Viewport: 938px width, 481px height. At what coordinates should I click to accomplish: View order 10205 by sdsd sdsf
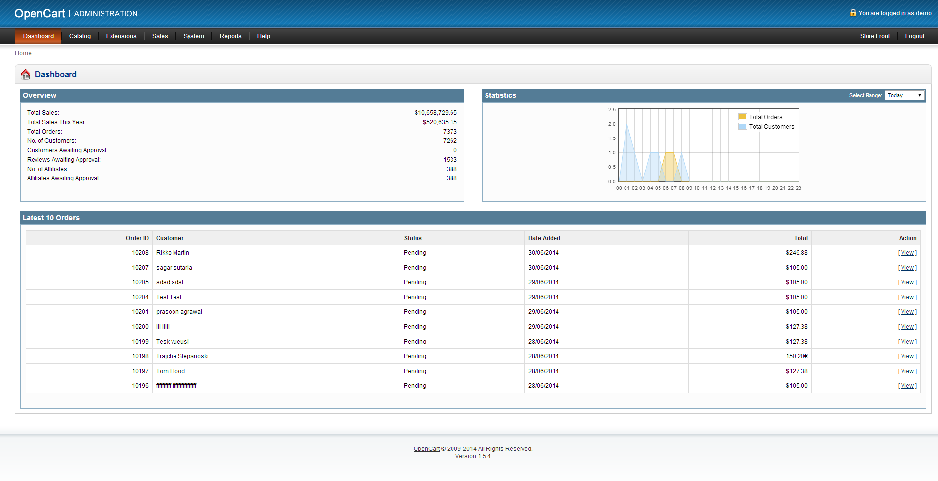click(907, 282)
